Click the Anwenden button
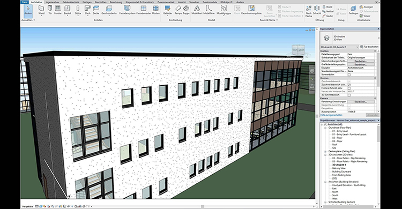Image resolution: width=402 pixels, height=209 pixels. pos(373,115)
